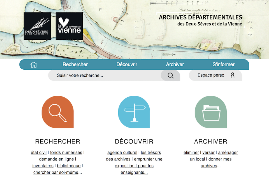This screenshot has width=269, height=179.
Task: Click the person icon beside Espace perso
Action: click(233, 75)
